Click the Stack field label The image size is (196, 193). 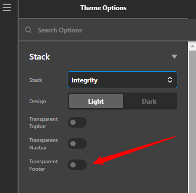(x=36, y=80)
